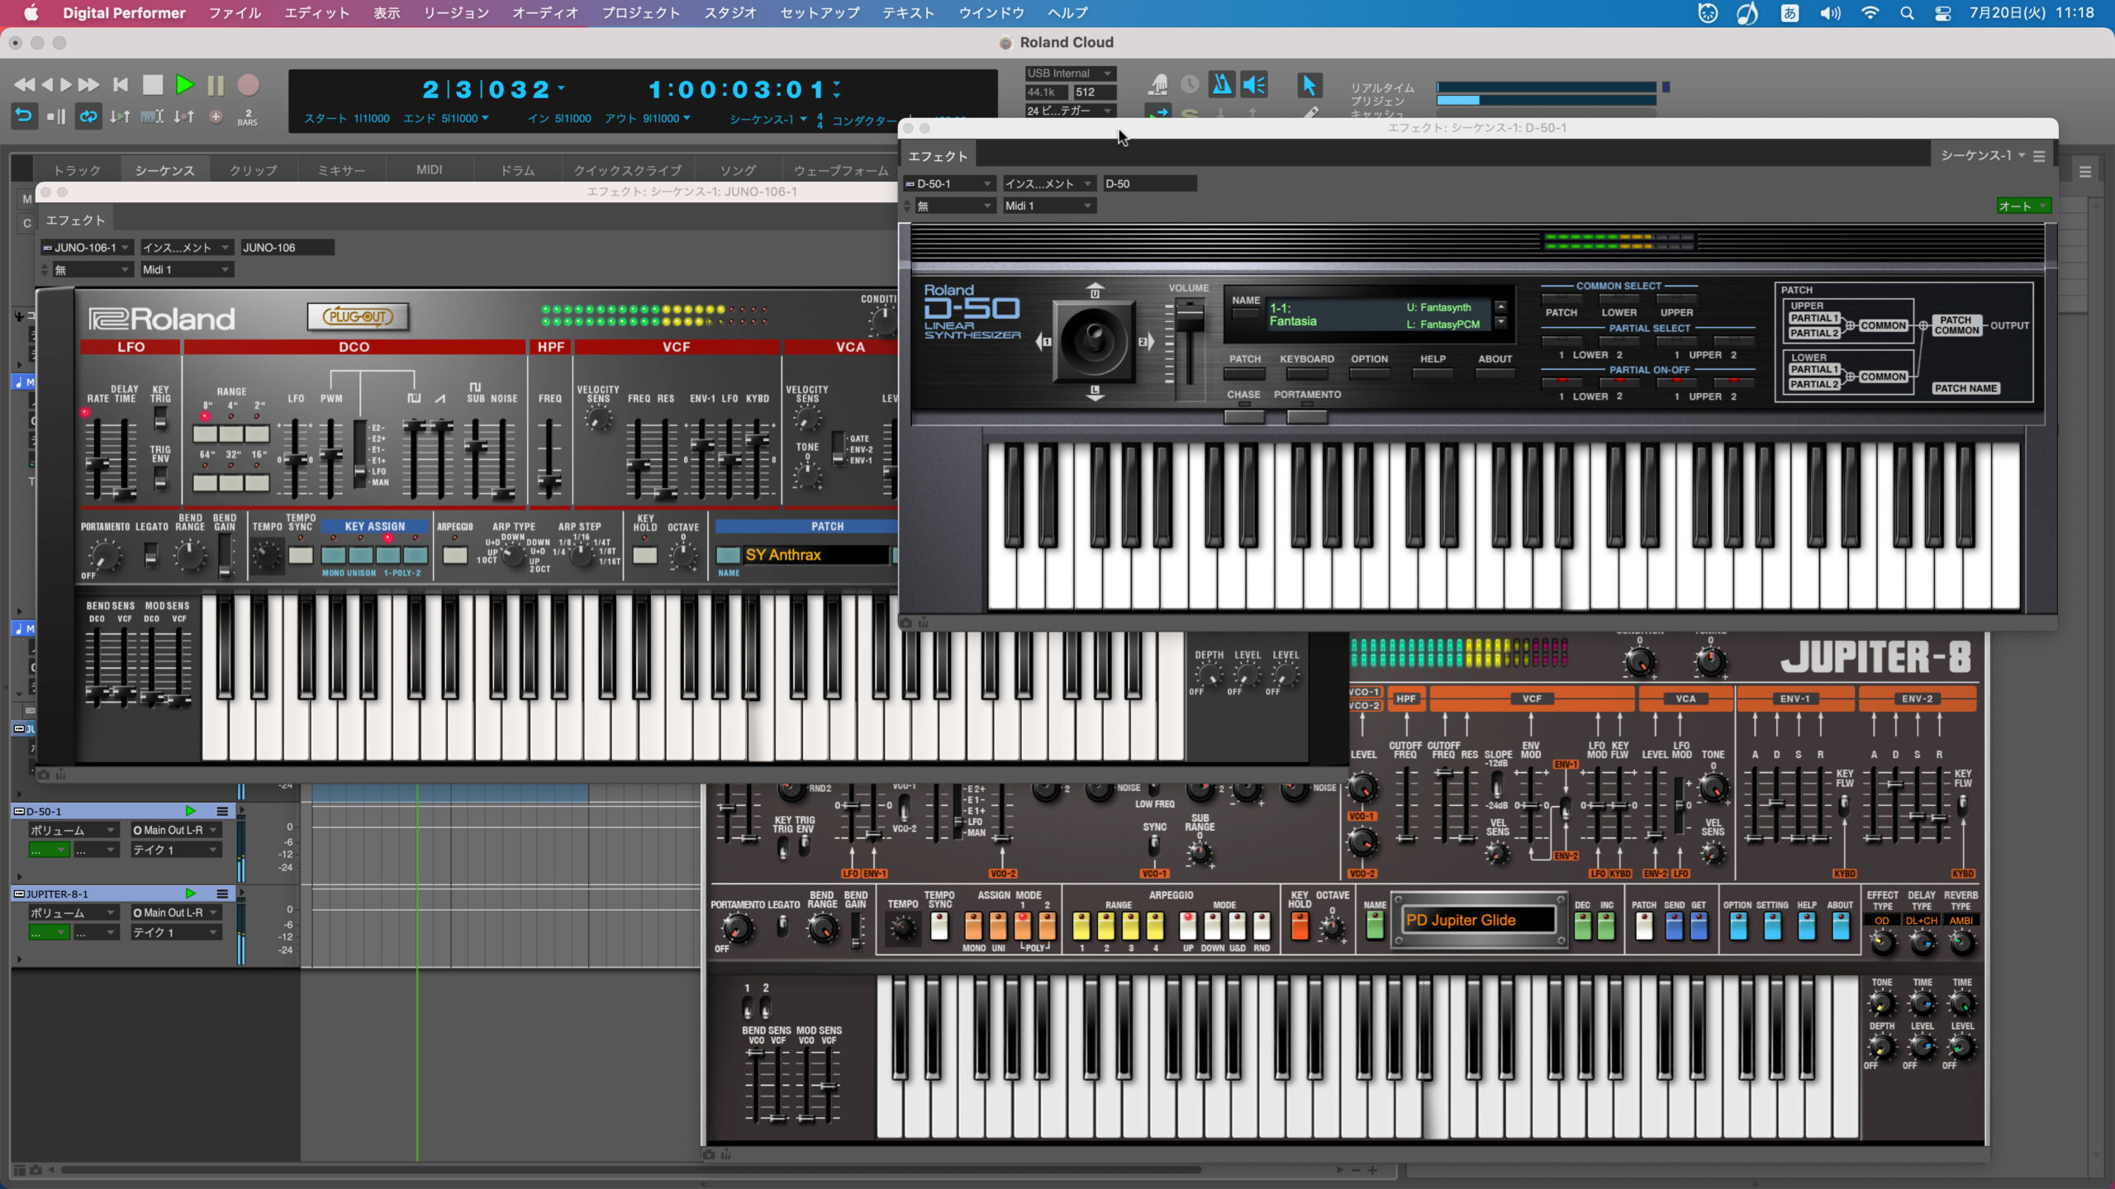Start playback with the green Play button
Viewport: 2115px width, 1189px height.
184,84
